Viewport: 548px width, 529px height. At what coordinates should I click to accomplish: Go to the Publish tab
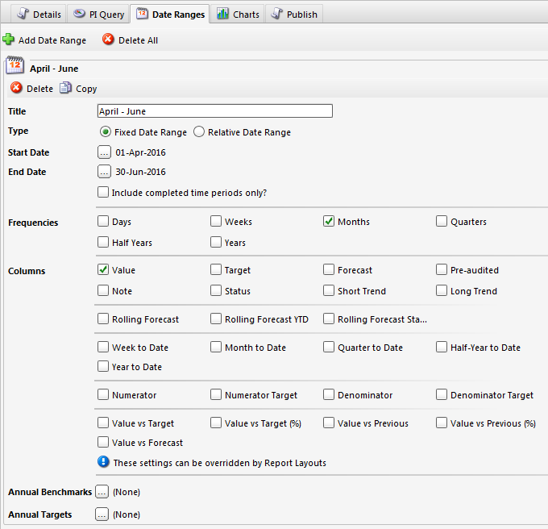coord(294,15)
